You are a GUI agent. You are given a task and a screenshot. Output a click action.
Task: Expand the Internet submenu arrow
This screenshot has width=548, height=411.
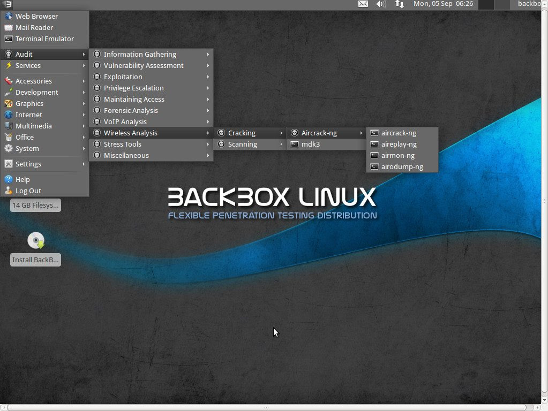[x=84, y=115]
